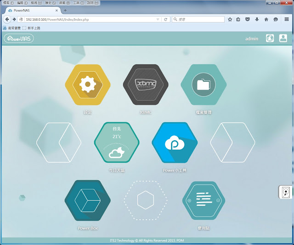
Task: Go to next page with right hexagon arrow
Action: [232, 142]
